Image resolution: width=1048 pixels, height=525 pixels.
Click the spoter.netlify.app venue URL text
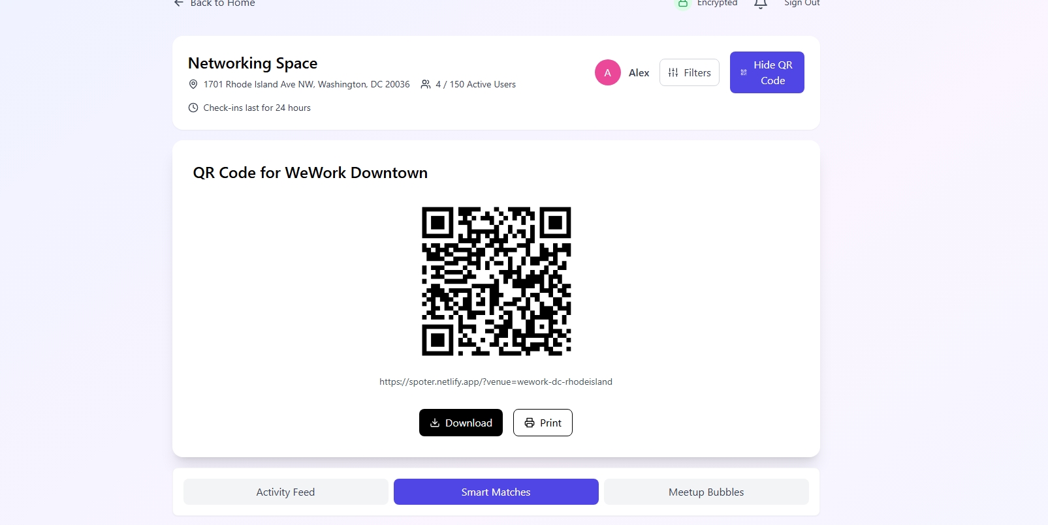[496, 382]
